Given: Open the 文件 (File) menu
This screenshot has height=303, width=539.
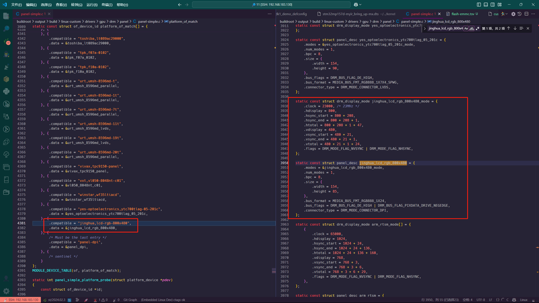Looking at the screenshot, I should coord(16,5).
